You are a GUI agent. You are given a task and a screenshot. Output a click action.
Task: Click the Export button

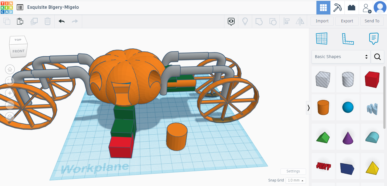(347, 21)
